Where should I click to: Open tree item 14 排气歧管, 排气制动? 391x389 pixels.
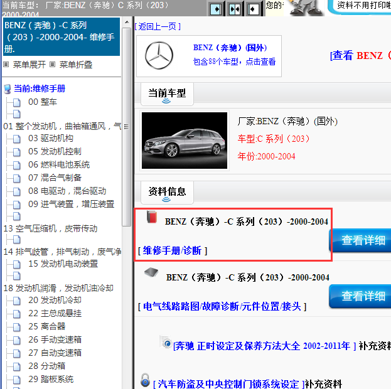(62, 252)
